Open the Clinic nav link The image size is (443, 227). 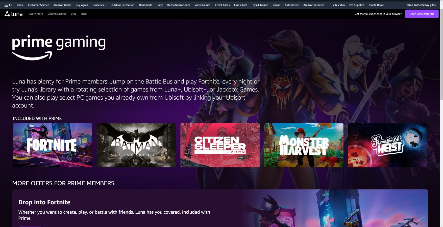(x=20, y=5)
